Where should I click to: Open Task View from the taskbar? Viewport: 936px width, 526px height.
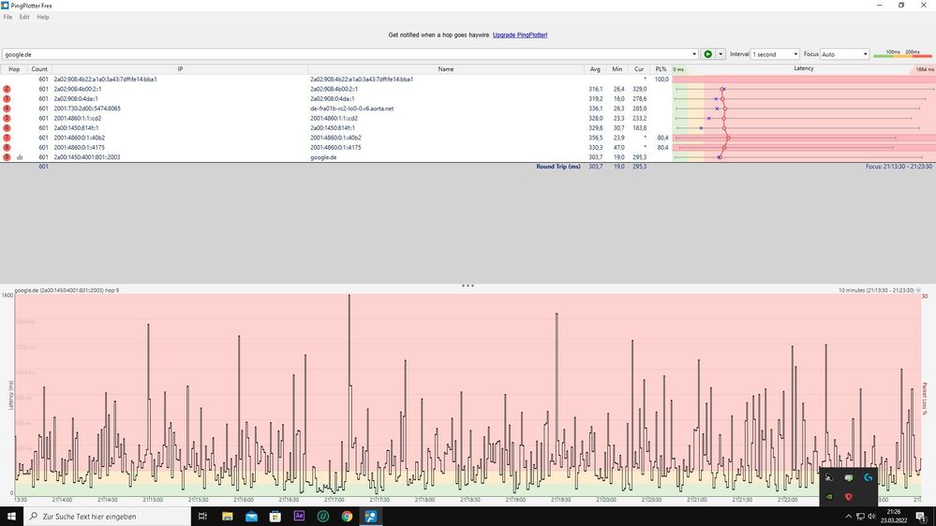pos(202,517)
